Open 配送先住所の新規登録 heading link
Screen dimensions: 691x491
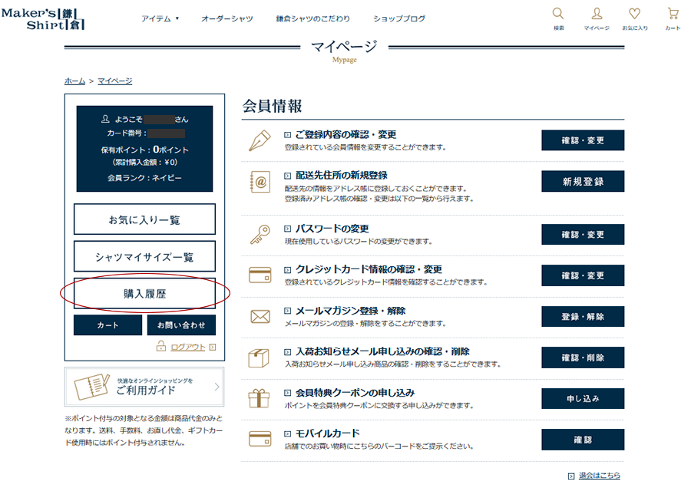(341, 175)
